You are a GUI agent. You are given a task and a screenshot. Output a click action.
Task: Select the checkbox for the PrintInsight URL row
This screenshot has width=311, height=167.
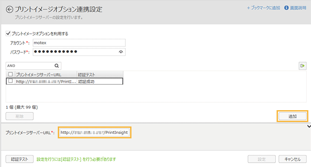(x=11, y=81)
